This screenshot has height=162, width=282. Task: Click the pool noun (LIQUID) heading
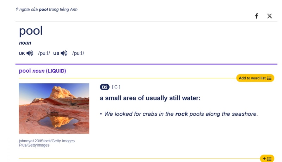point(42,71)
